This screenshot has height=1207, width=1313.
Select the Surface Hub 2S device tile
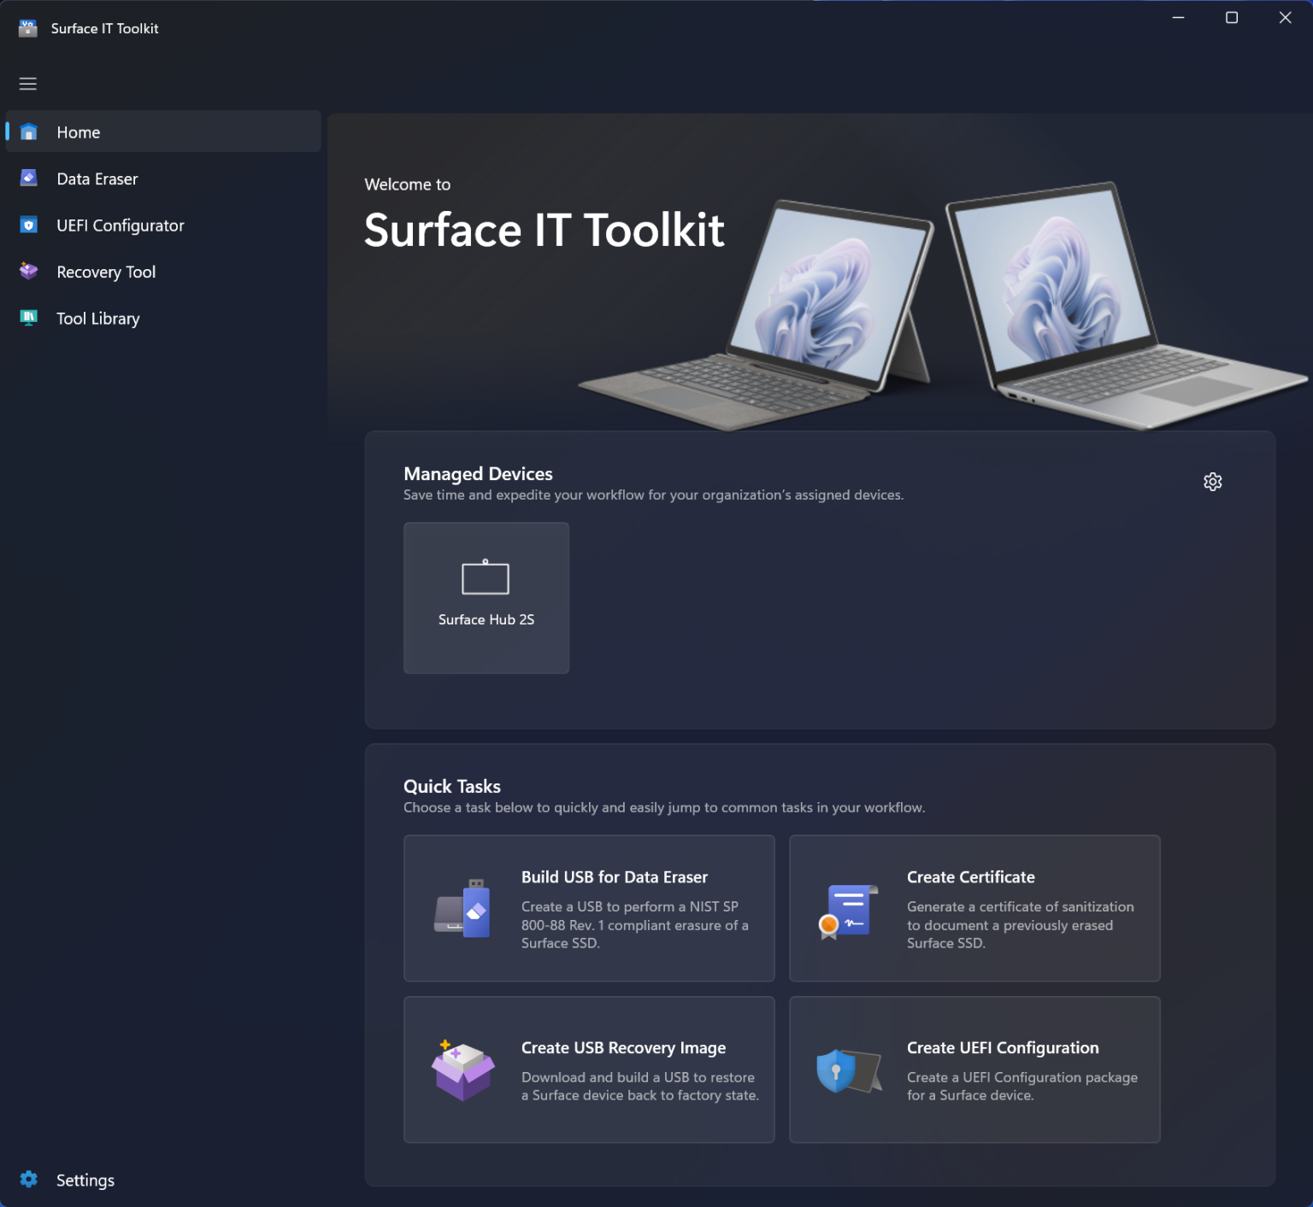[x=486, y=597]
